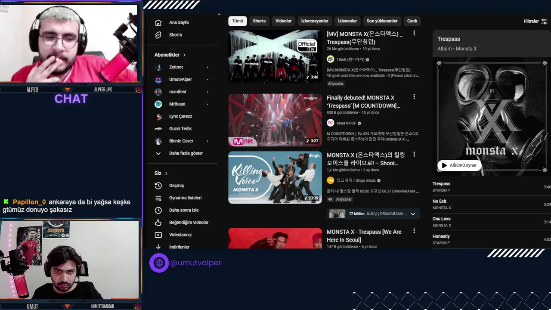Open MONSTA X Trespass We Are Here title
Image resolution: width=551 pixels, height=310 pixels.
click(364, 236)
